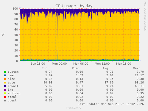This screenshot has width=148, height=111.
Task: Click system maximum value 7.70
Action: tap(140, 72)
